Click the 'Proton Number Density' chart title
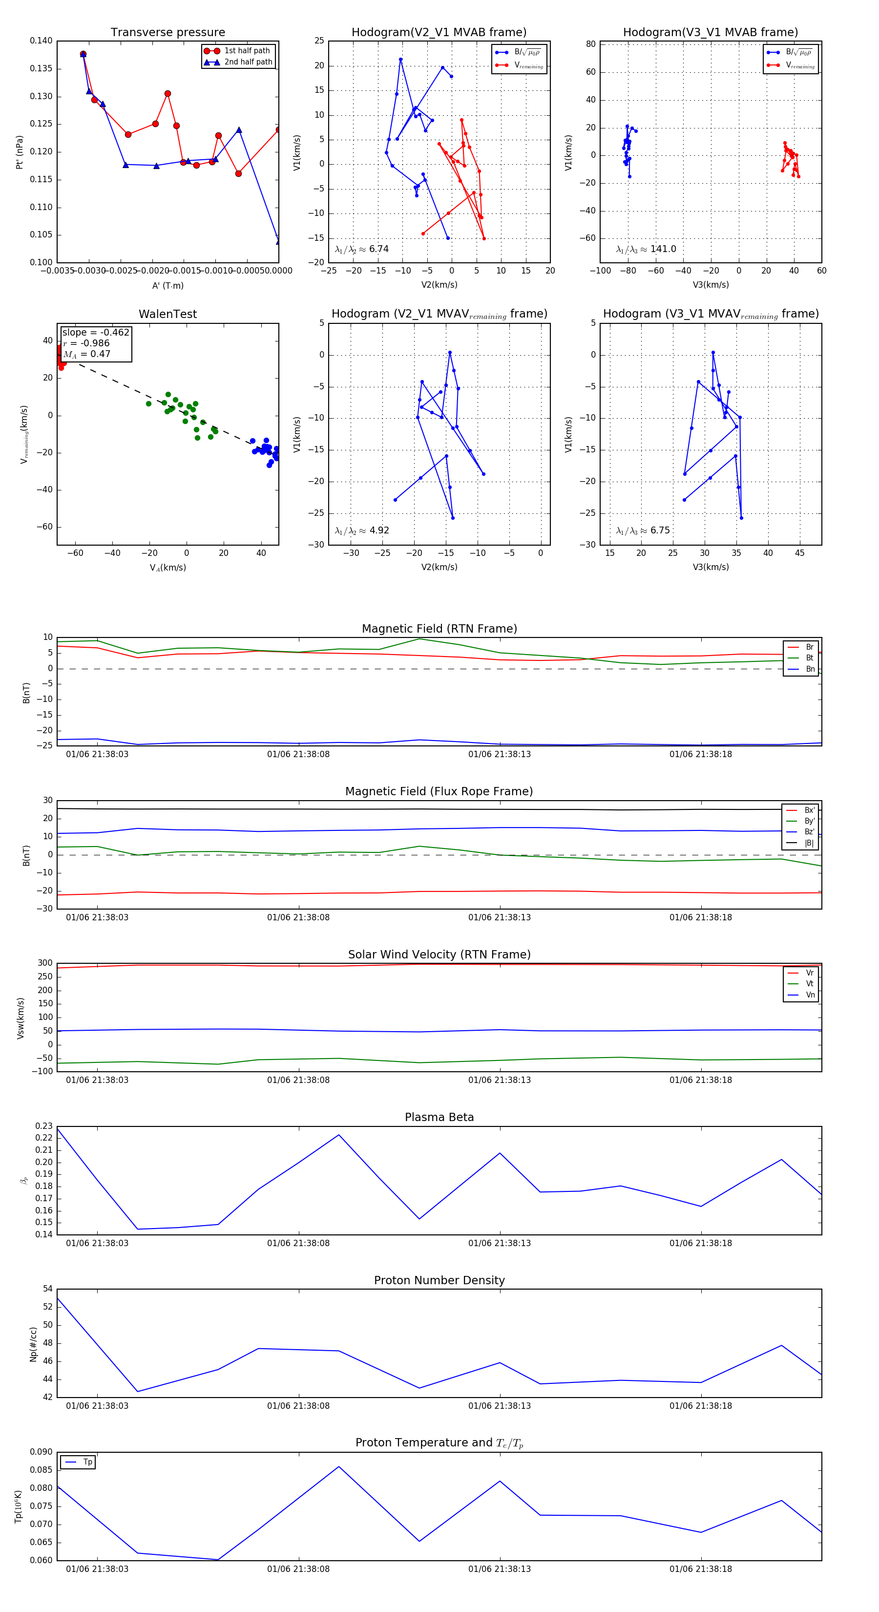Screen dimensions: 879x1612 click(439, 1280)
